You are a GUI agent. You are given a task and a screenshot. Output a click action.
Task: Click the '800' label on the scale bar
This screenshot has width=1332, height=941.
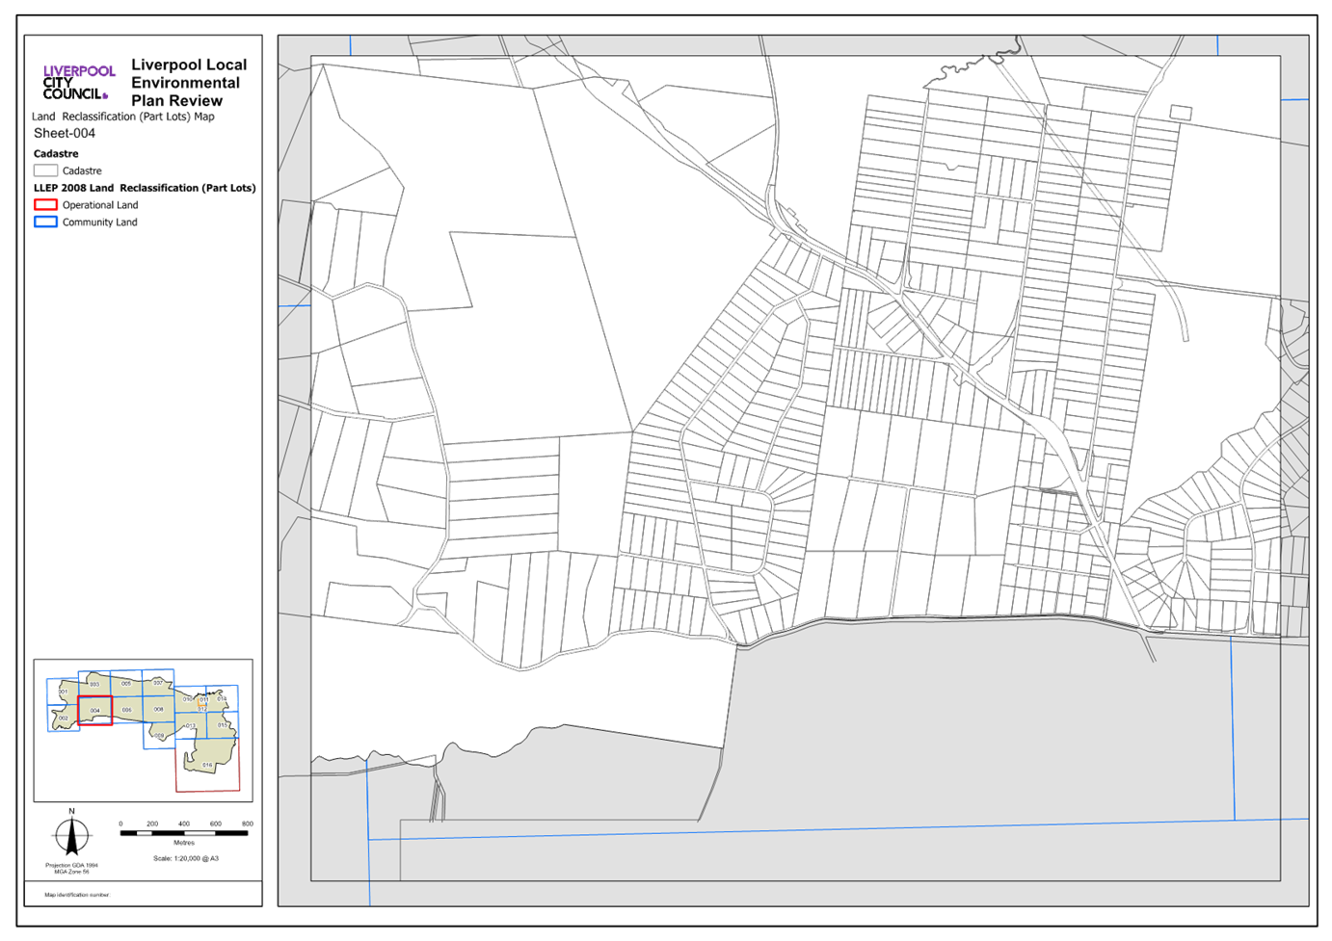pyautogui.click(x=248, y=823)
